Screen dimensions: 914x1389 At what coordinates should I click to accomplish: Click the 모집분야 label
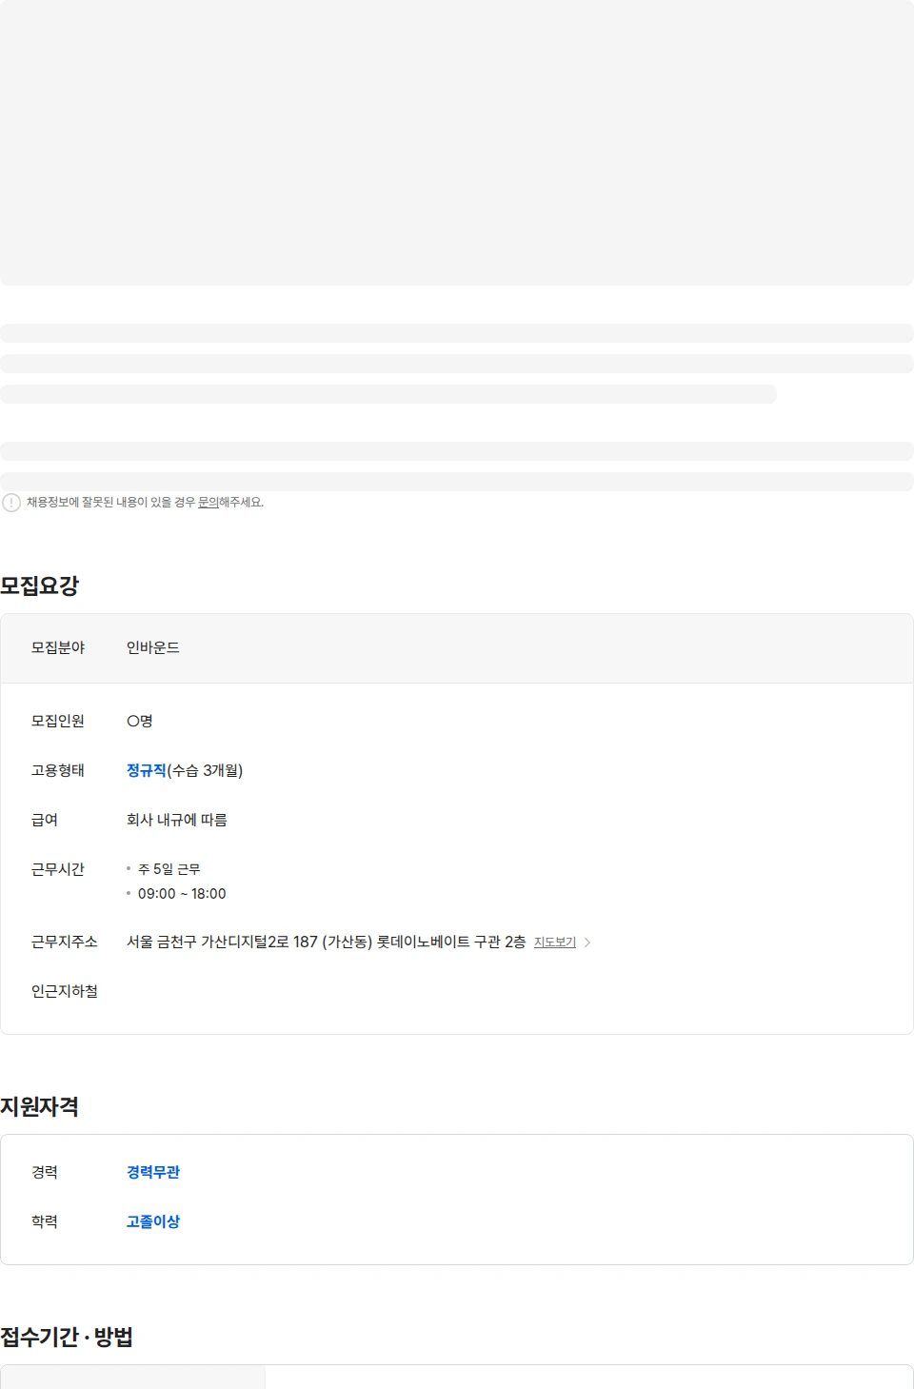click(x=58, y=647)
